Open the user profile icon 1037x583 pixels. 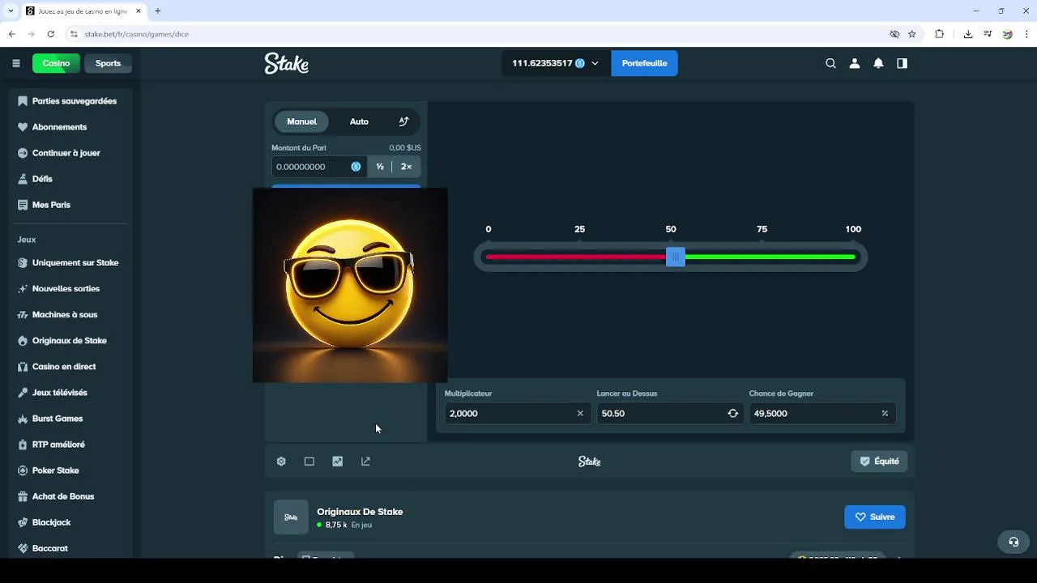click(854, 63)
